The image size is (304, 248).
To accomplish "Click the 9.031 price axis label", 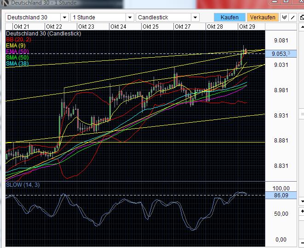I will pyautogui.click(x=281, y=65).
